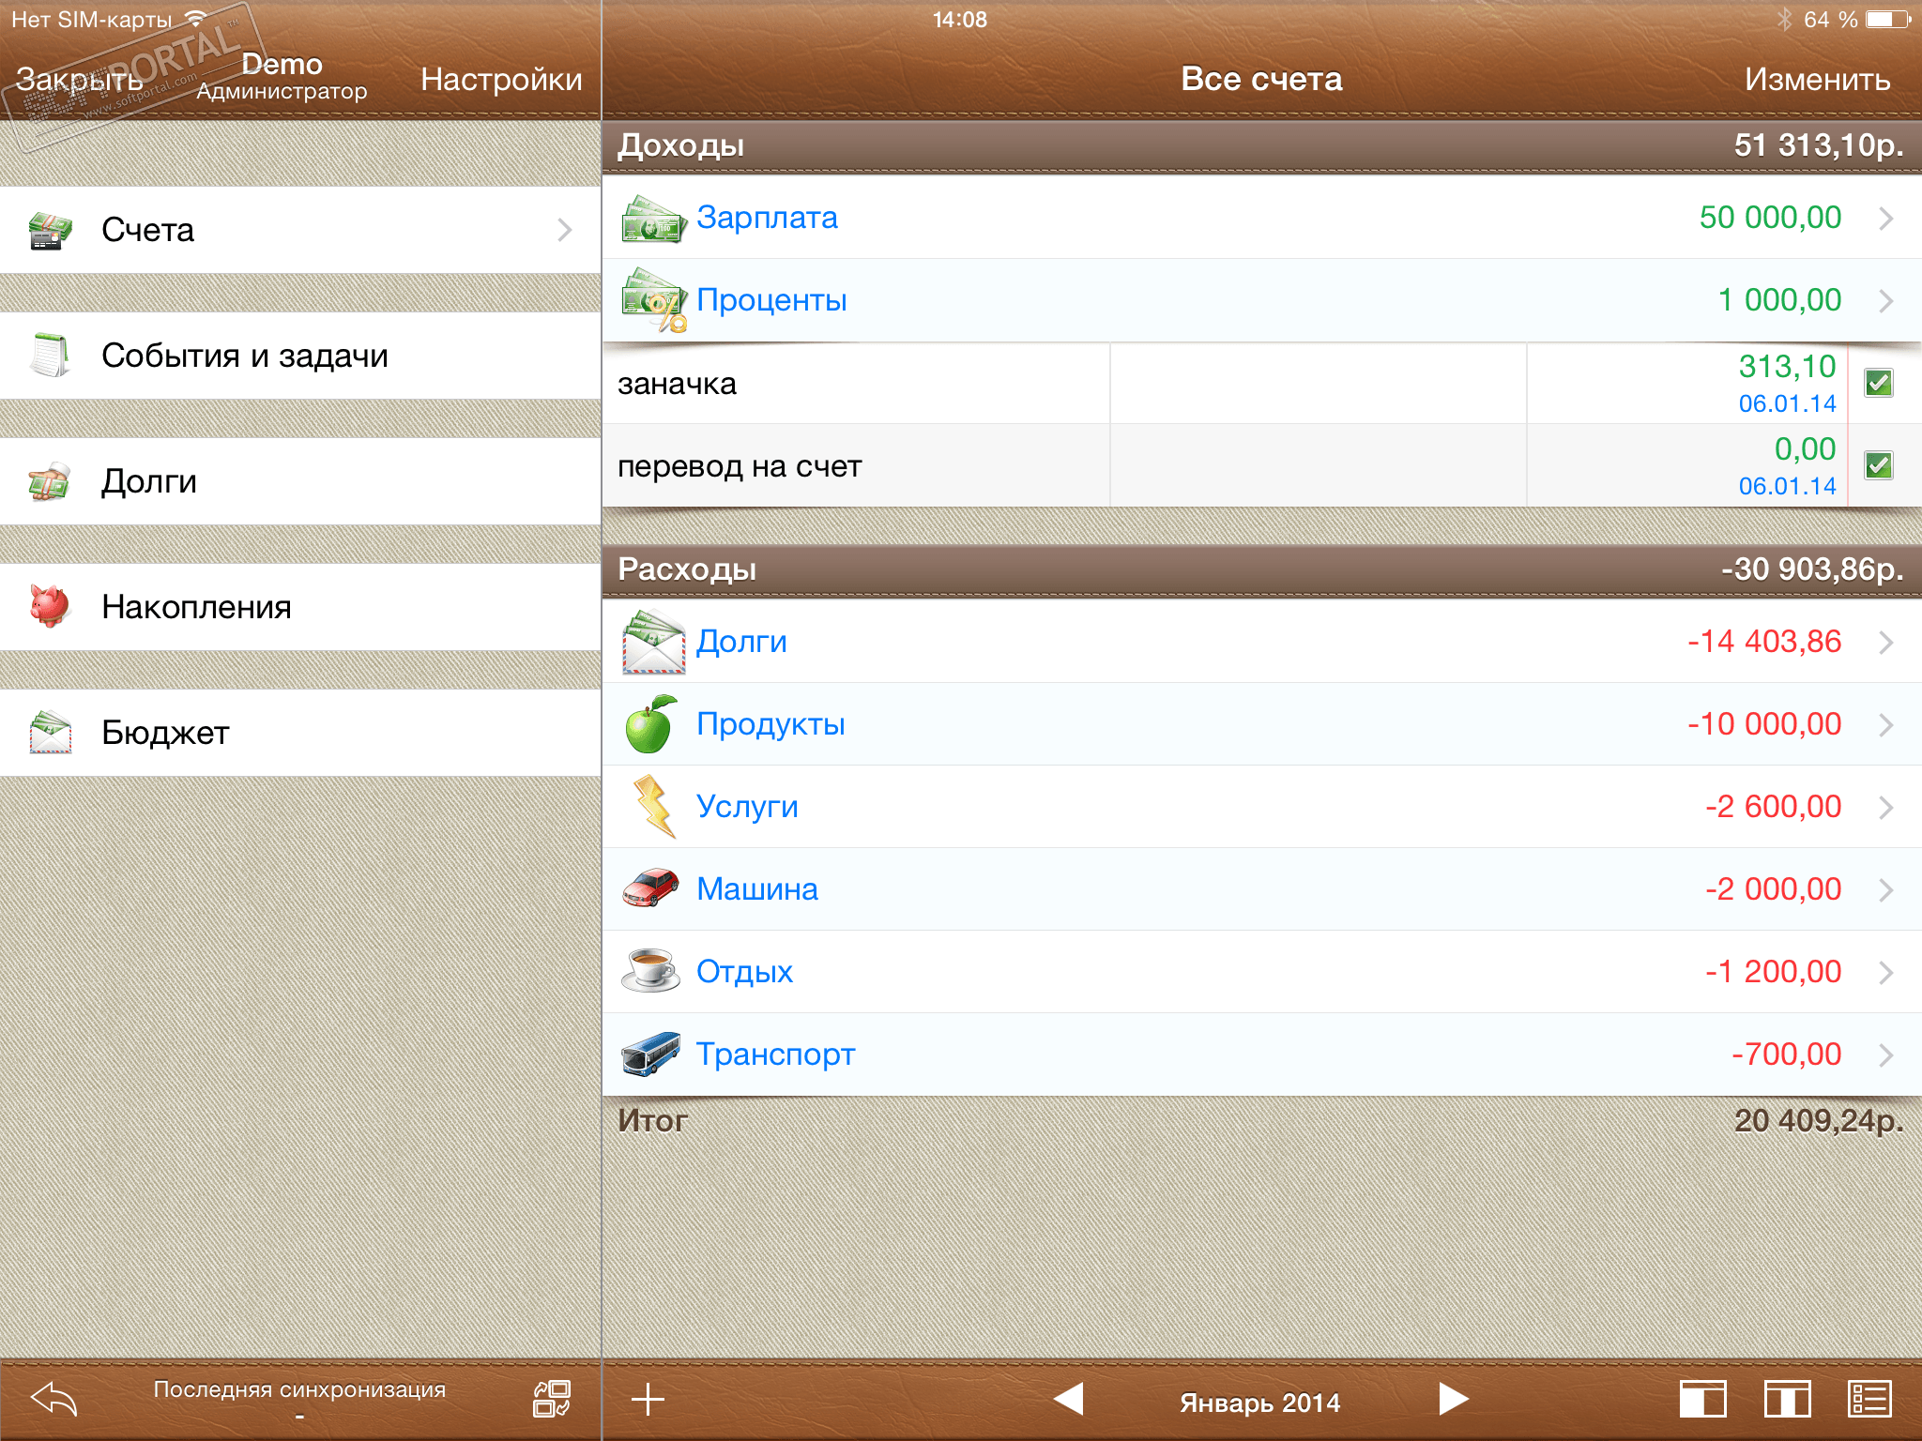Open the sync options icon
1922x1441 pixels.
[x=552, y=1399]
